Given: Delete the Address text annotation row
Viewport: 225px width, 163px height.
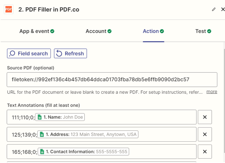Looking at the screenshot, I should coord(205,134).
